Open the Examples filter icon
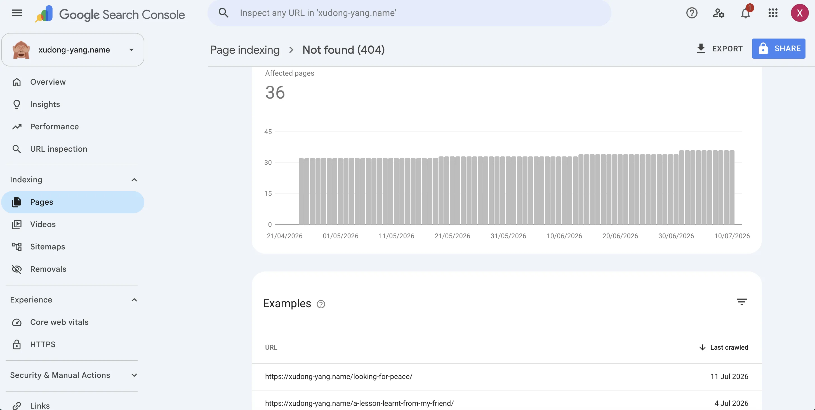The image size is (815, 410). click(x=741, y=302)
